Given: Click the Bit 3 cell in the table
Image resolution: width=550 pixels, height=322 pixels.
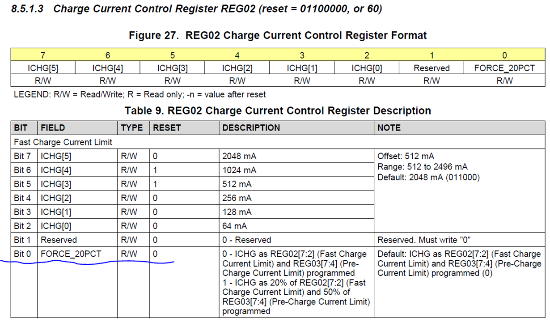Looking at the screenshot, I should coord(24,212).
